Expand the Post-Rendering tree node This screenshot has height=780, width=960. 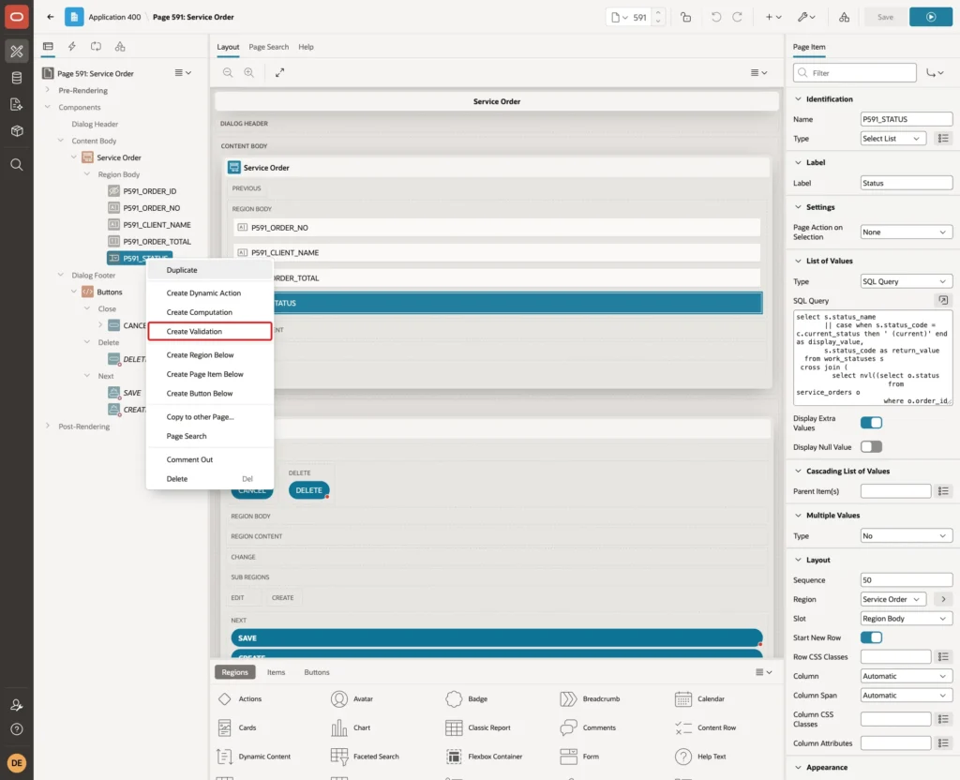pos(48,427)
